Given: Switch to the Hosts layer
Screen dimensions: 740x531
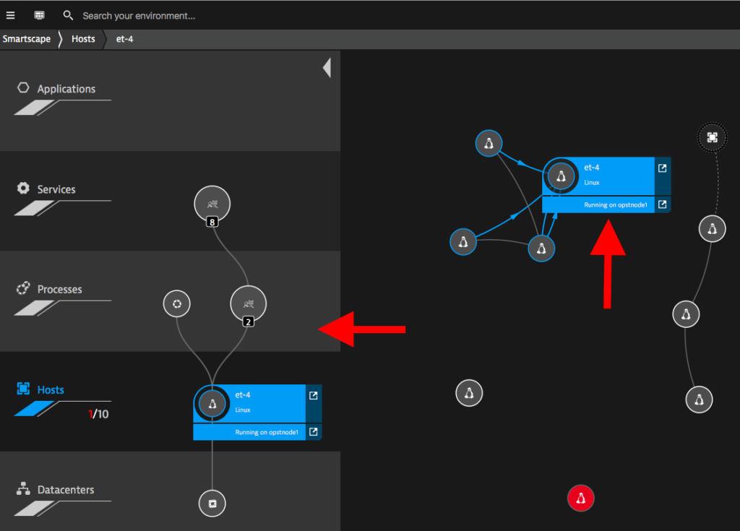Looking at the screenshot, I should coord(51,390).
